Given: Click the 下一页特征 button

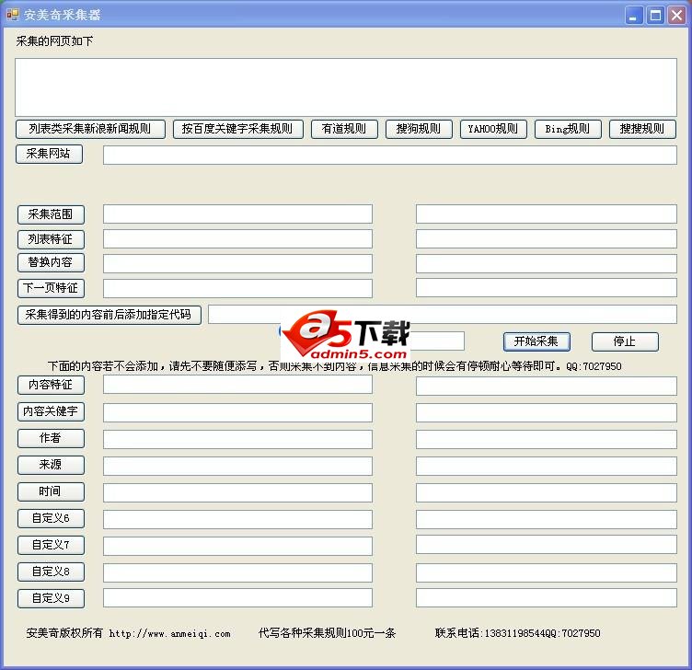Looking at the screenshot, I should tap(51, 288).
